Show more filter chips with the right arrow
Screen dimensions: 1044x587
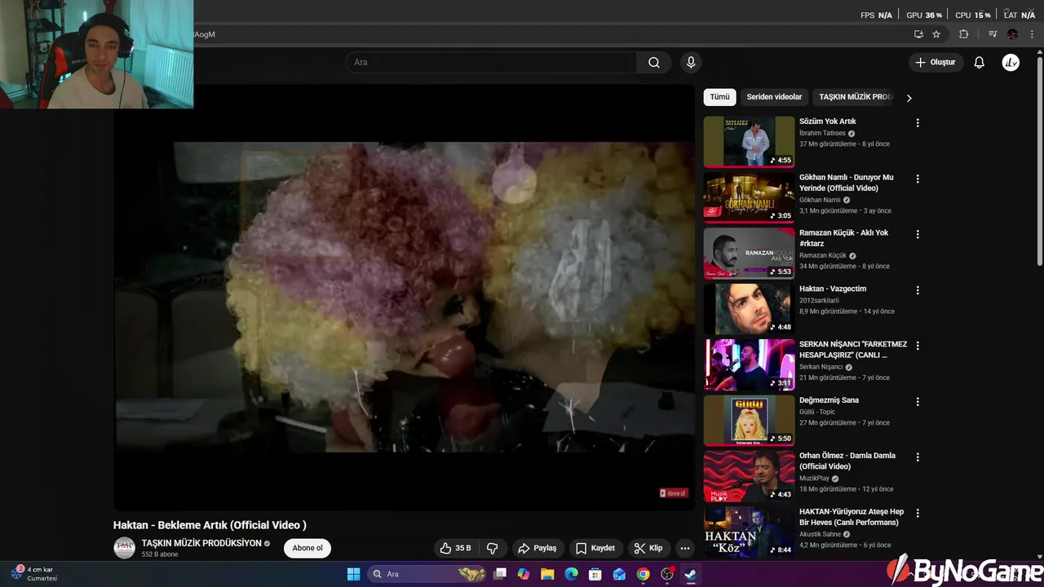(909, 98)
